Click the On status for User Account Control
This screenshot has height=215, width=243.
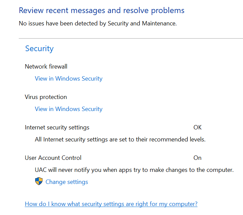197,158
